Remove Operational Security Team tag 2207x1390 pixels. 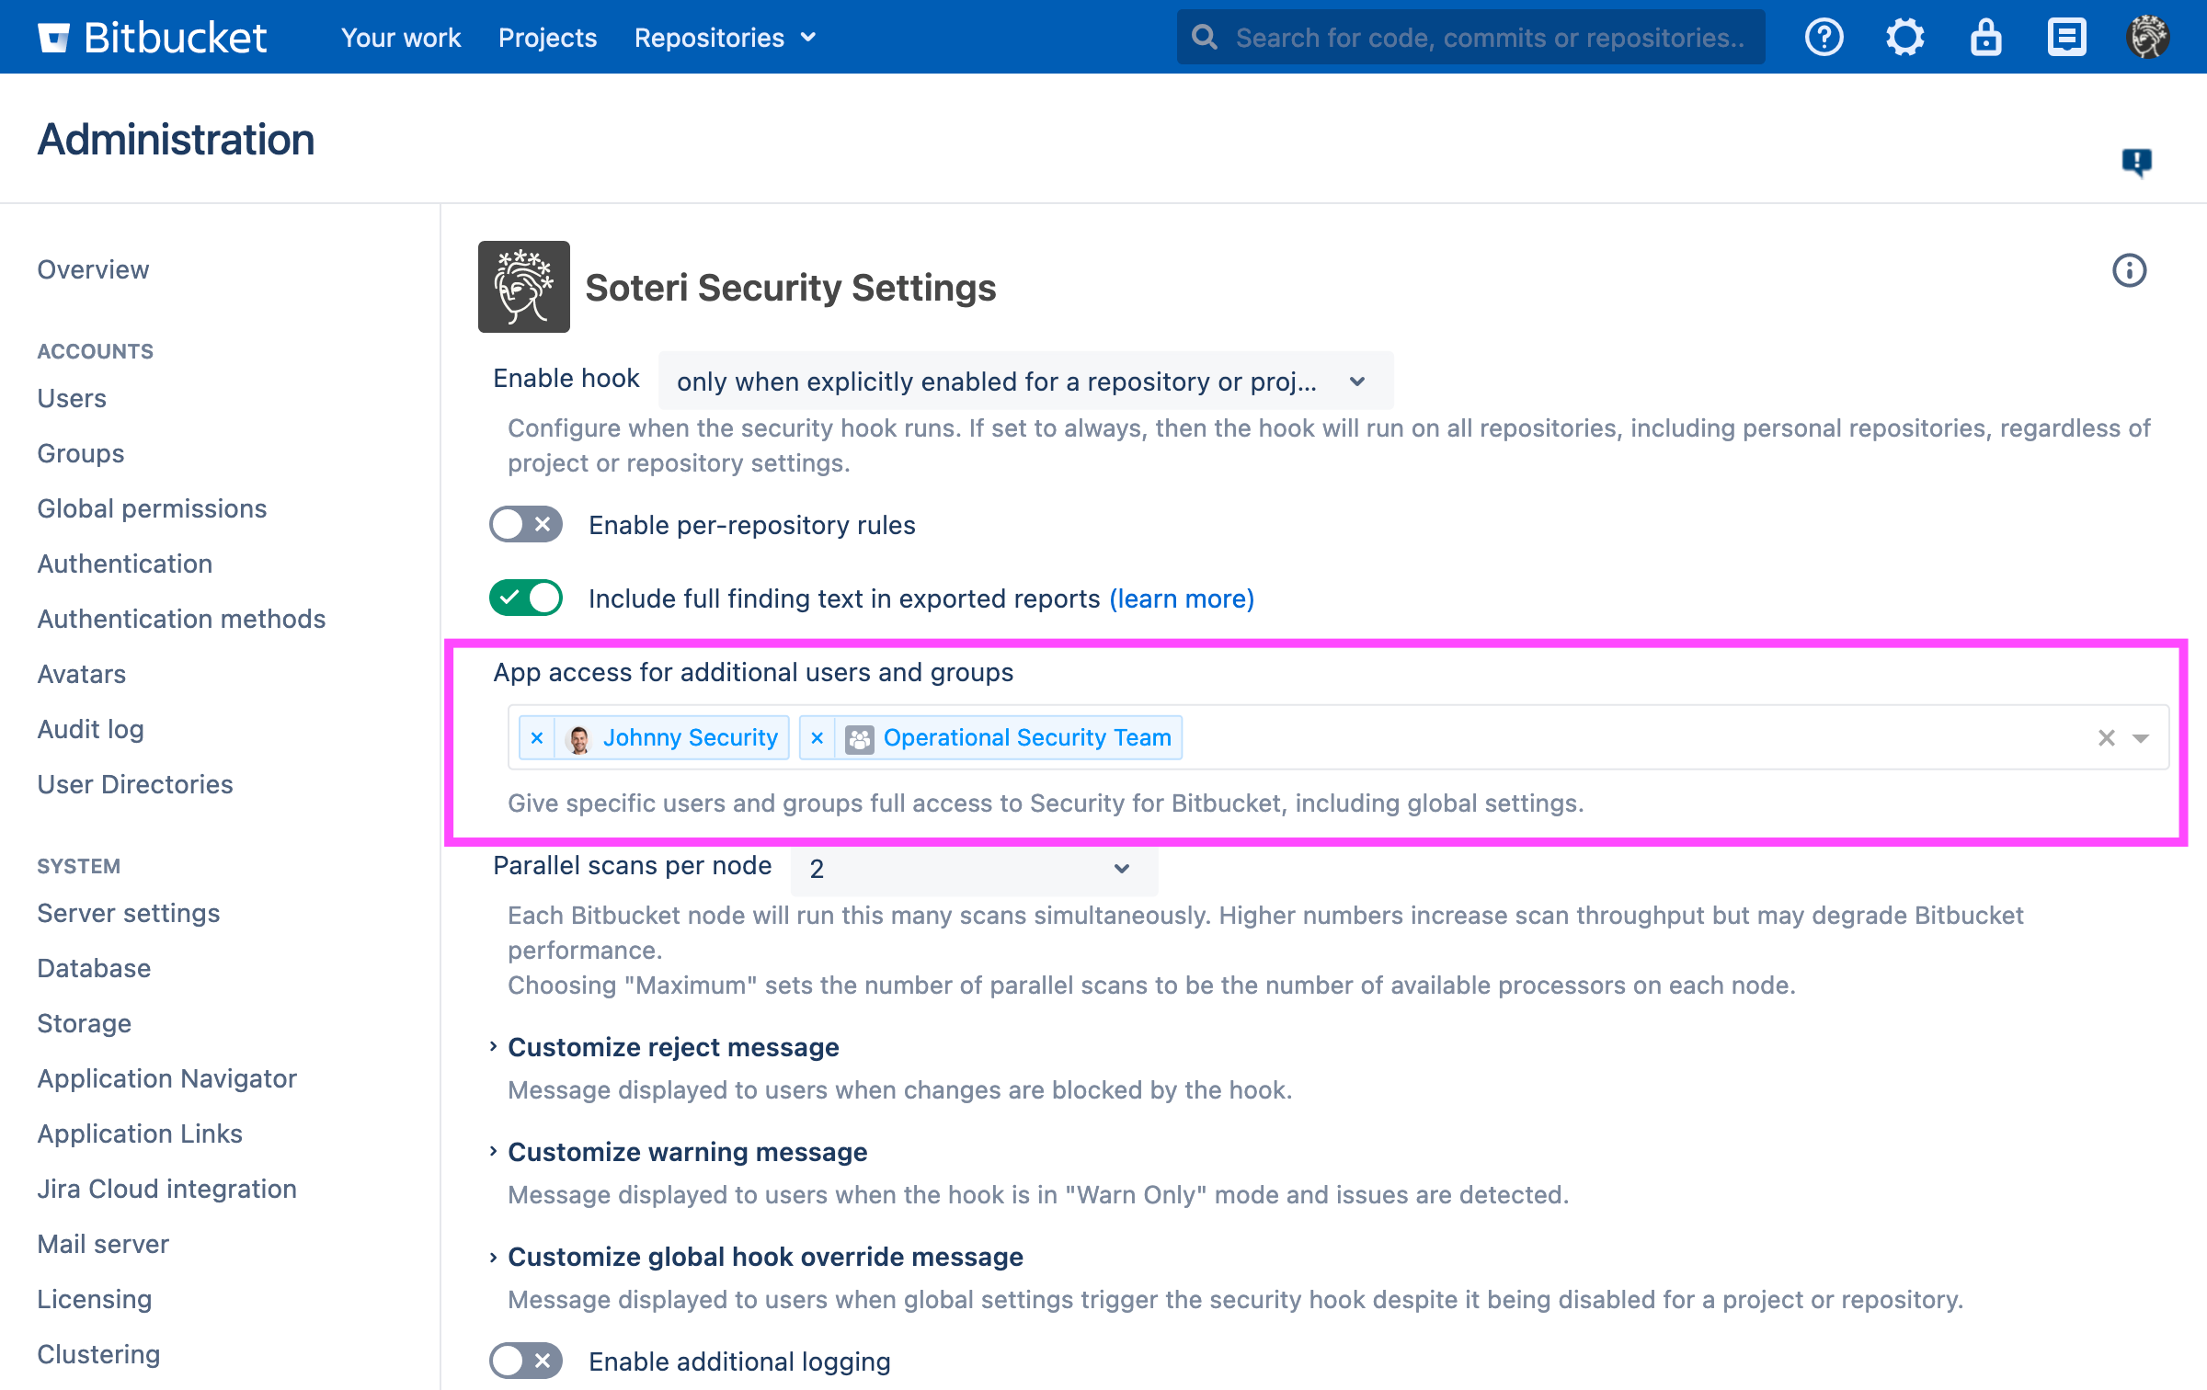pyautogui.click(x=817, y=738)
